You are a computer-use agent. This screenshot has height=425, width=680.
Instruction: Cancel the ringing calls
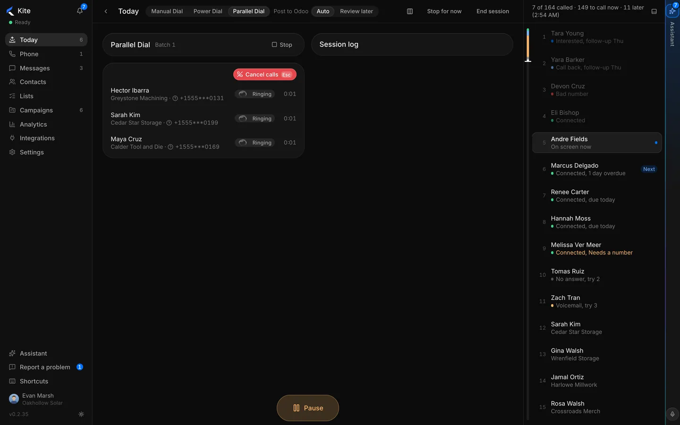pyautogui.click(x=265, y=75)
